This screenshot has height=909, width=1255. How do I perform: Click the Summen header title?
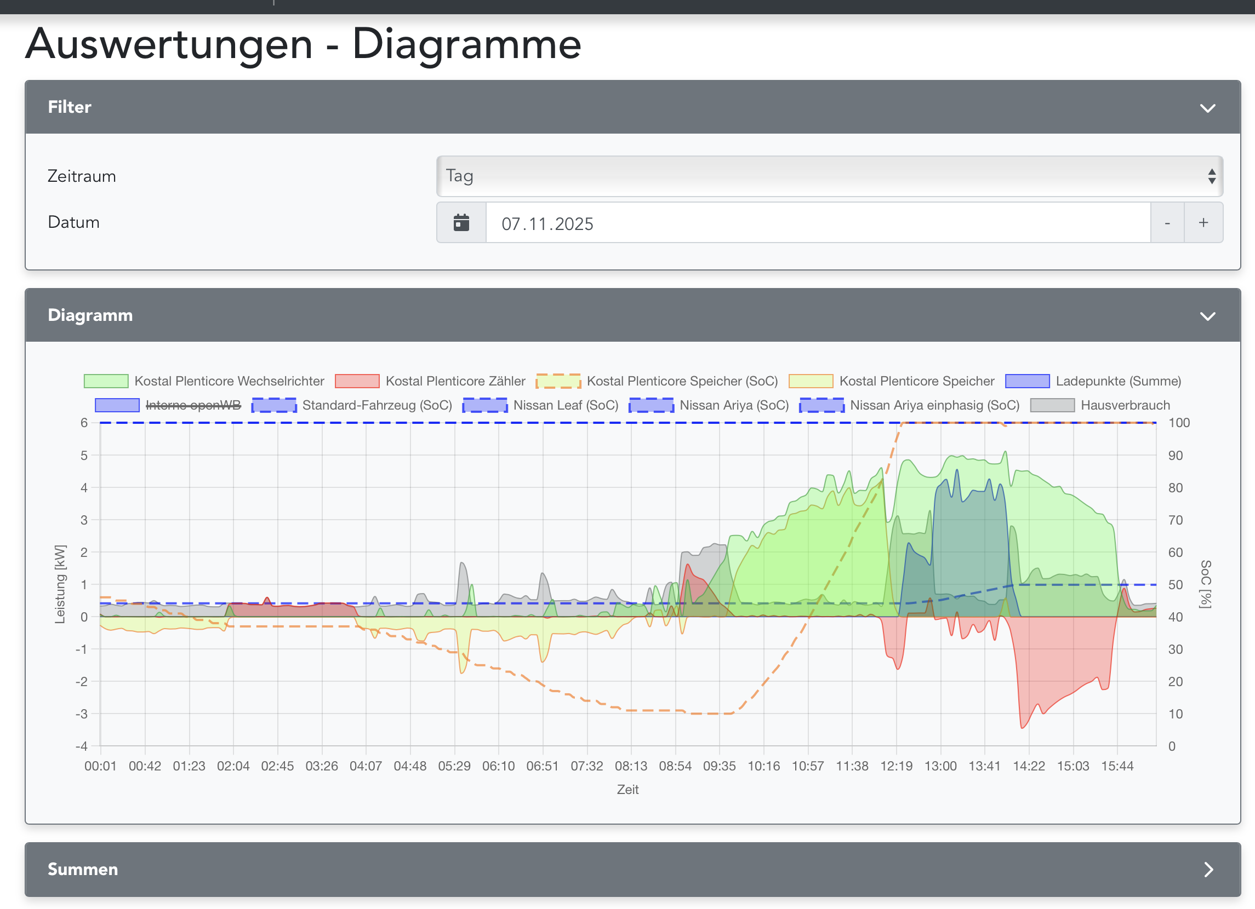(x=82, y=869)
